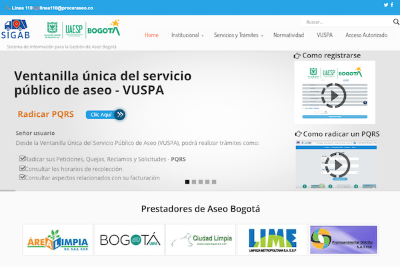Open the Servicios y Trámites menu

pos(236,35)
